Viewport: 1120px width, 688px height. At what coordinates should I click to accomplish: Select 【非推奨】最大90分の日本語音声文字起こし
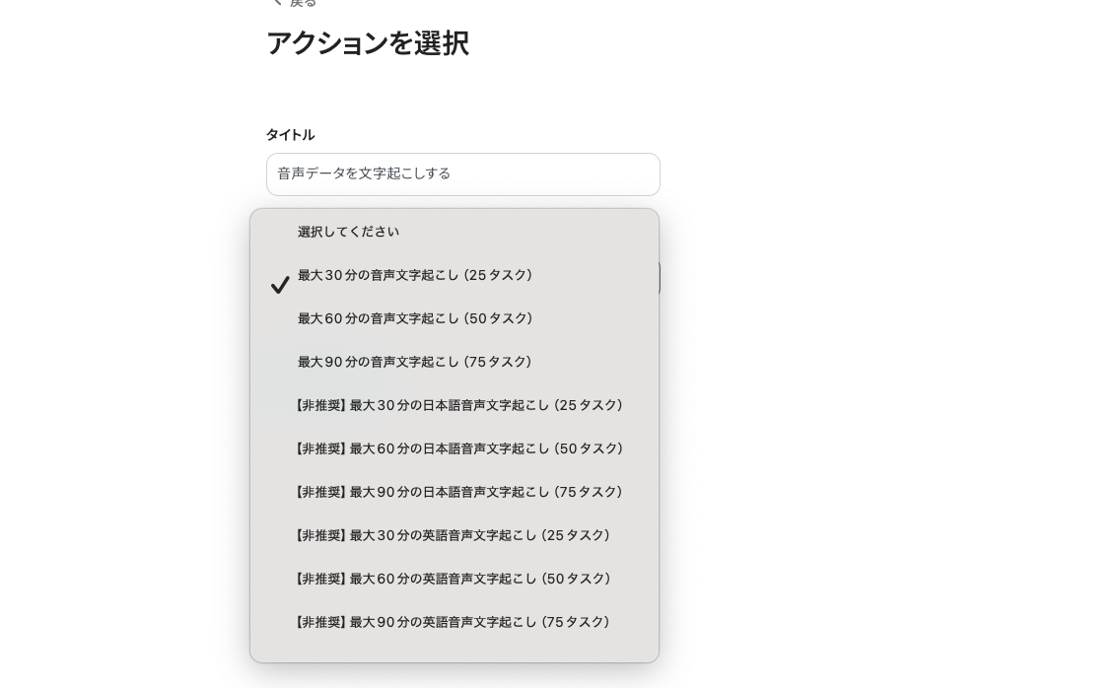pos(458,492)
